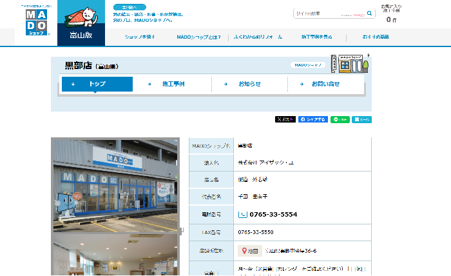Switch to the お知らせ tab

coord(250,84)
